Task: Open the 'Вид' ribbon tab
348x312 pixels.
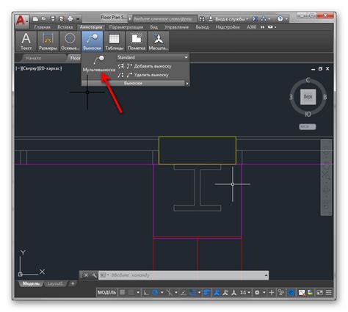Action: coord(154,27)
